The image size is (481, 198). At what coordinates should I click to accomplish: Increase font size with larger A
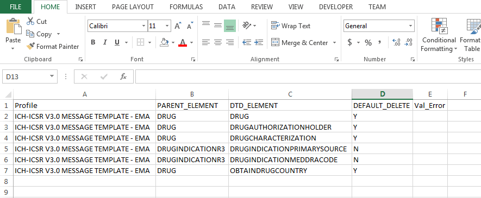point(178,26)
